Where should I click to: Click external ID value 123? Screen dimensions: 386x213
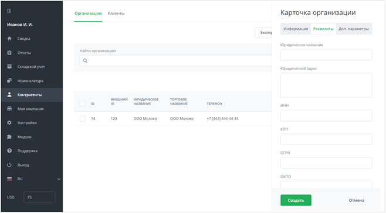tap(114, 118)
